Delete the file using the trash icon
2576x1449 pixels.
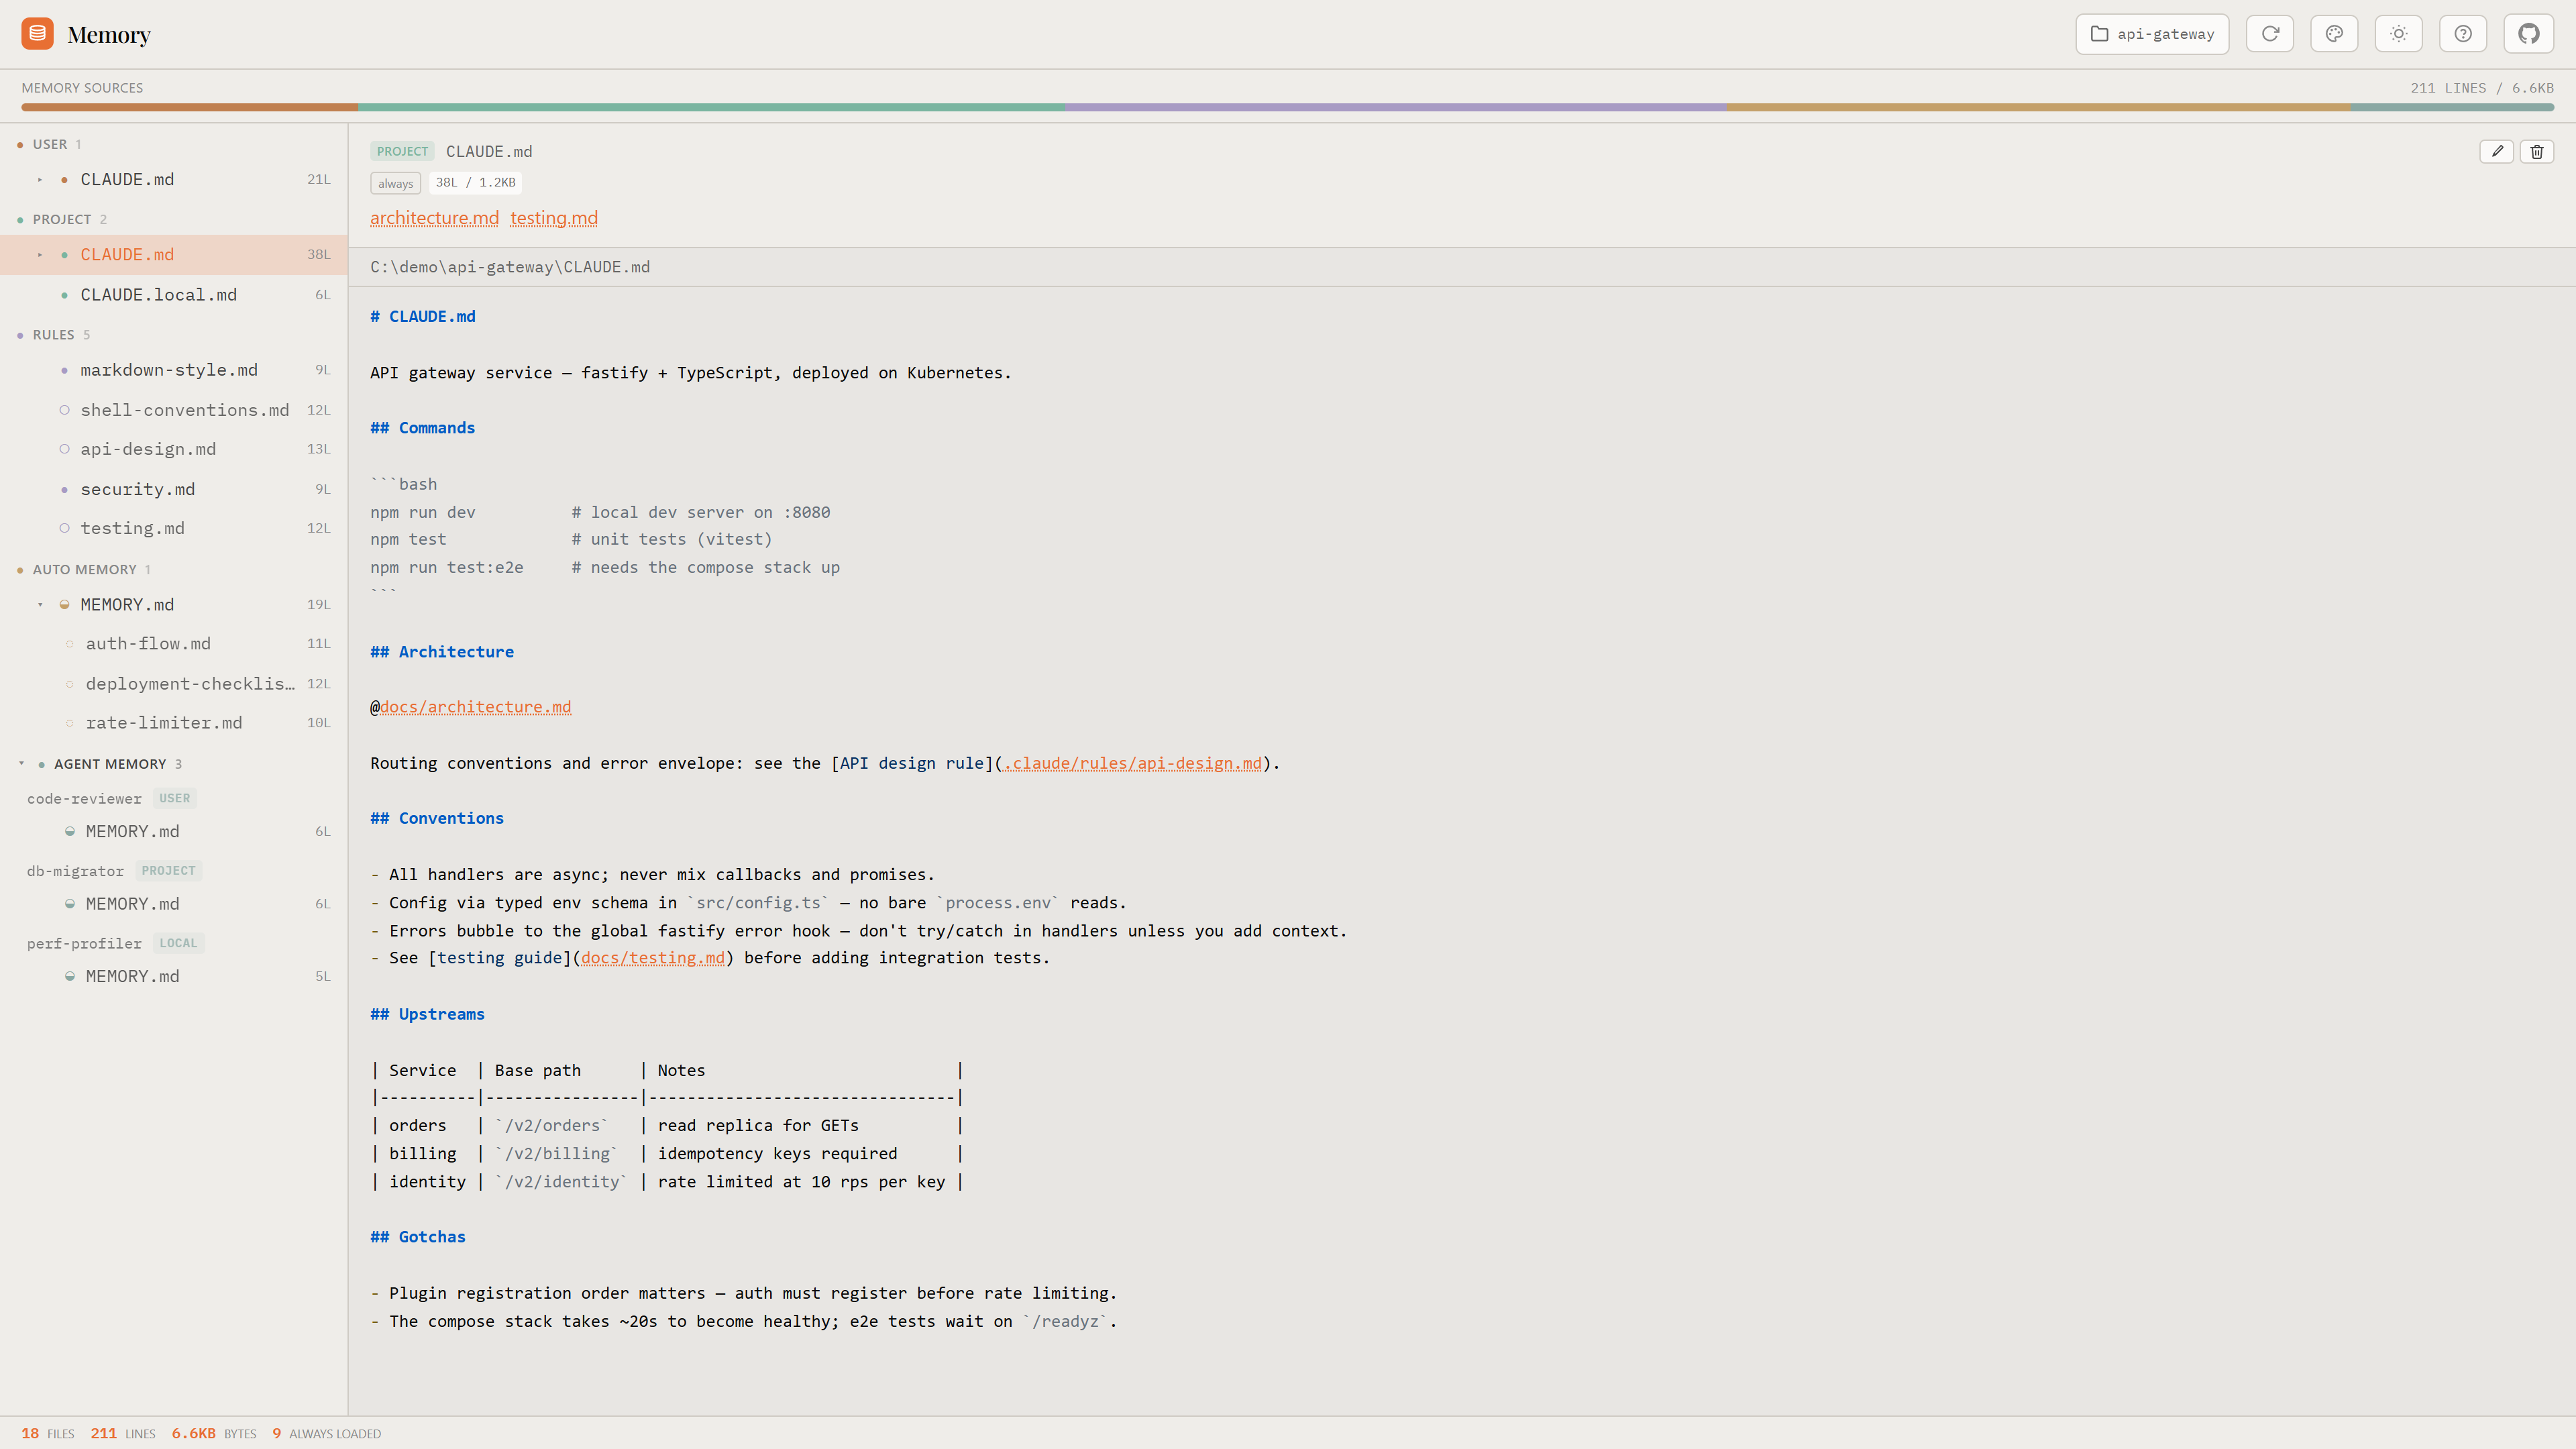coord(2537,151)
